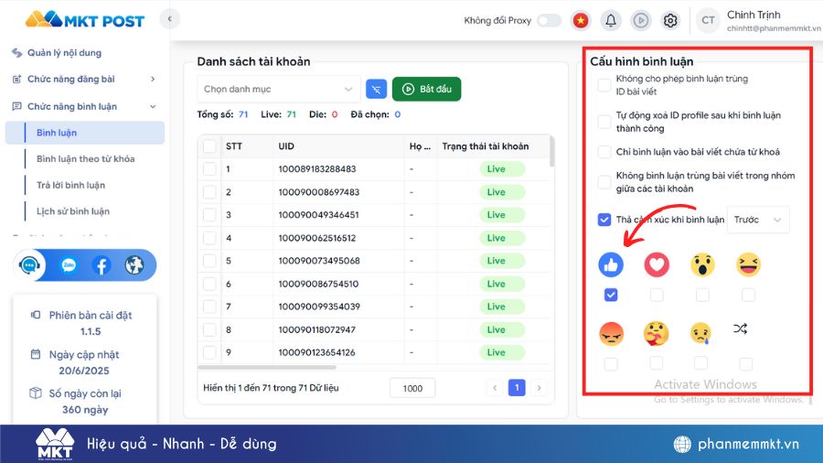823x463 pixels.
Task: Expand Chức năng đăng bài menu
Action: [84, 80]
